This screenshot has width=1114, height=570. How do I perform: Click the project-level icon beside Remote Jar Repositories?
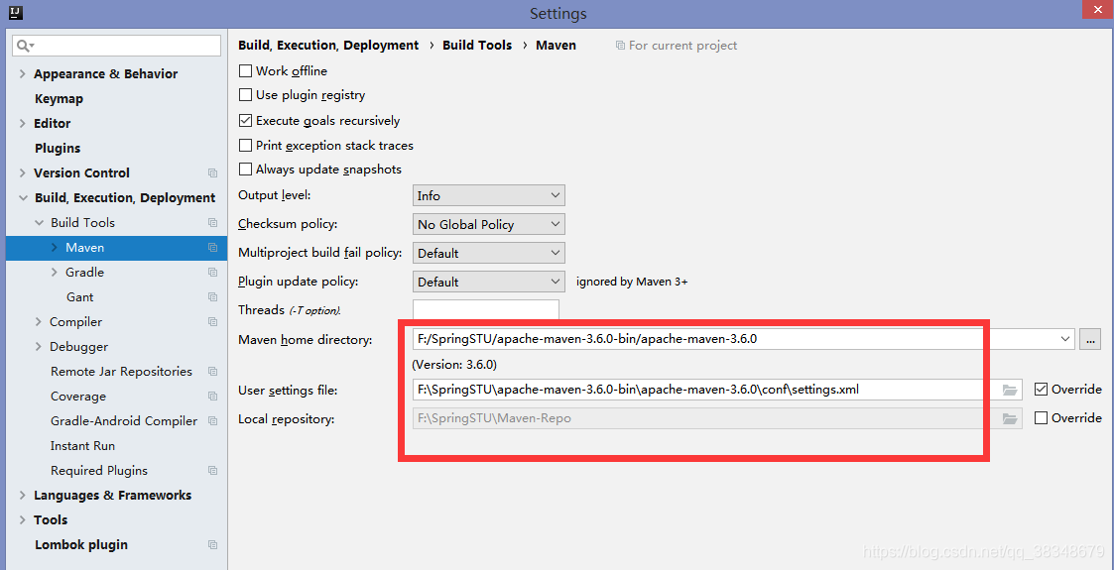tap(212, 372)
